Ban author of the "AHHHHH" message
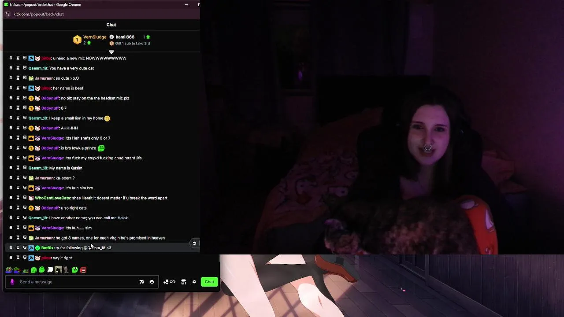This screenshot has height=317, width=564. point(25,128)
